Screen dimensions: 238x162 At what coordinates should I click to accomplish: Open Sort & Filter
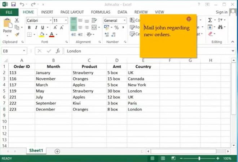(220, 20)
